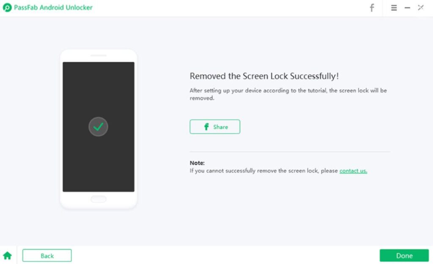This screenshot has width=433, height=264.
Task: Click the phone illustration's home button
Action: click(x=99, y=199)
